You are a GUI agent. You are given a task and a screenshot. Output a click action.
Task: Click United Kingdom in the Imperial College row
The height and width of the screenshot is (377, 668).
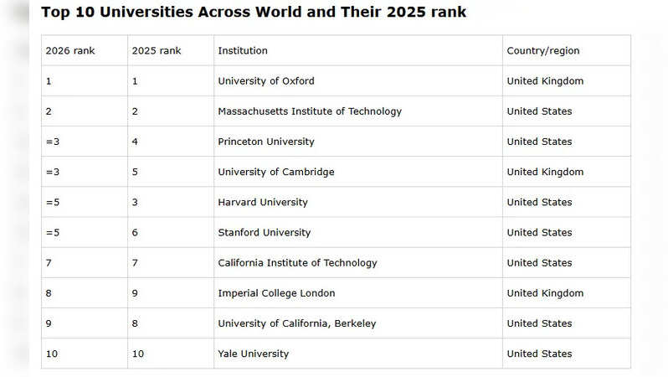(x=545, y=293)
